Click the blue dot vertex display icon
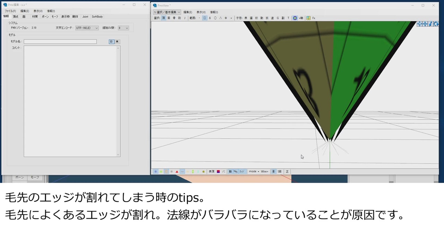This screenshot has height=250, width=444. 156,172
